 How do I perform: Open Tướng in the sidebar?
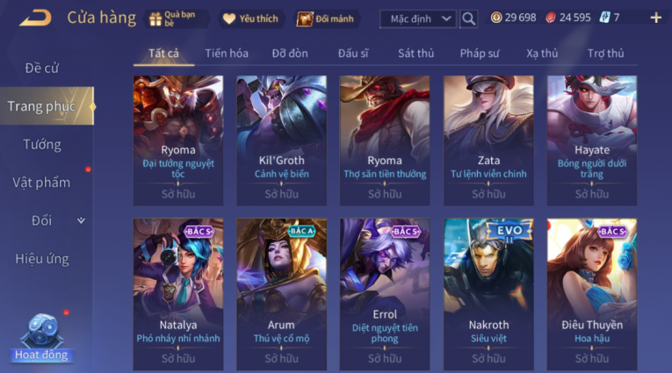pos(42,144)
